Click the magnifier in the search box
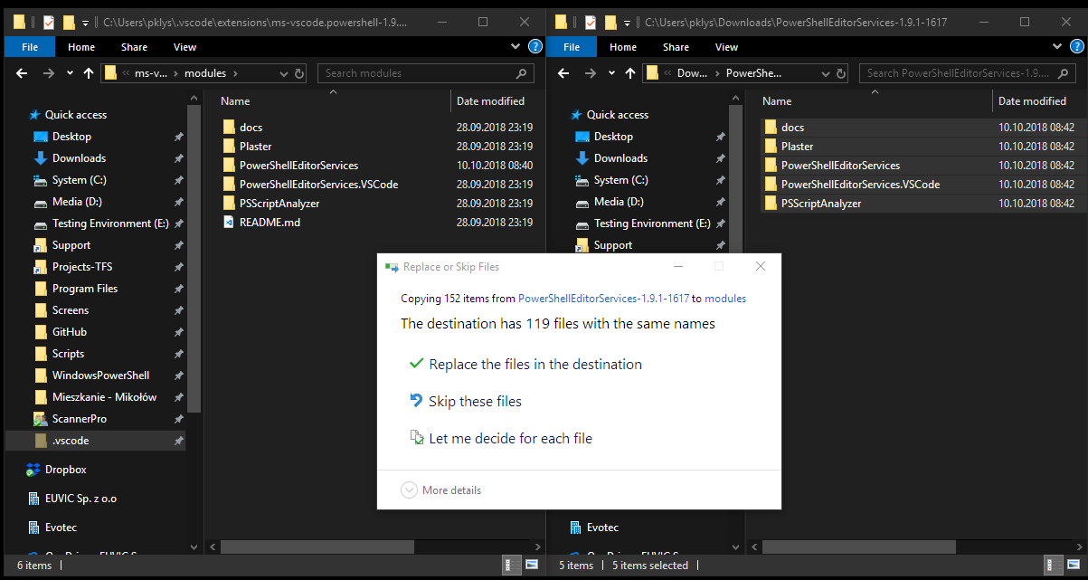Image resolution: width=1088 pixels, height=580 pixels. coord(521,73)
